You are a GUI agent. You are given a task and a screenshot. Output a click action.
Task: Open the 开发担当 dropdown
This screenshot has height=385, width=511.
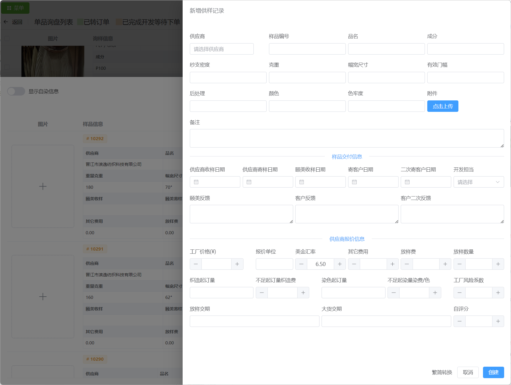click(x=478, y=182)
